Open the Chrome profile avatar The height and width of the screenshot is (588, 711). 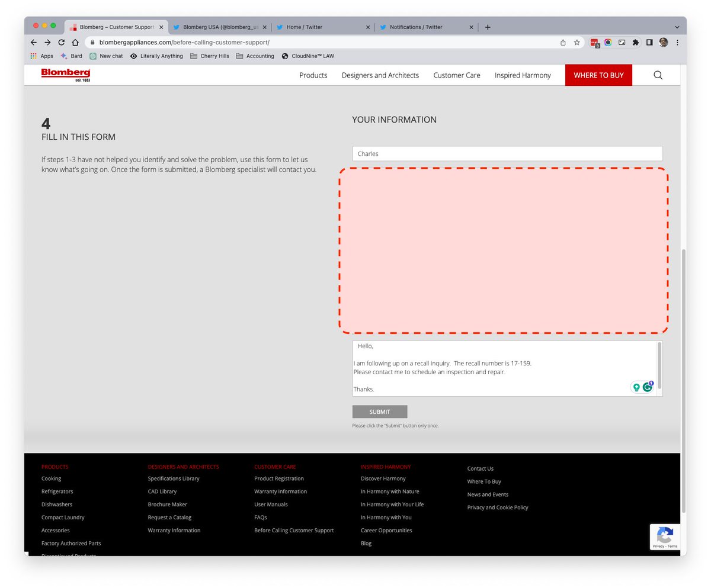pyautogui.click(x=664, y=43)
